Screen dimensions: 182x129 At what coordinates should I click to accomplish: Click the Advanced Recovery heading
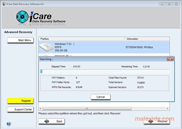(18, 32)
